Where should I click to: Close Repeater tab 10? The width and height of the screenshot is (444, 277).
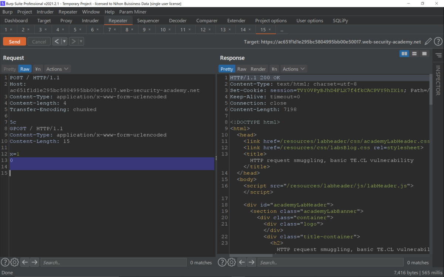(169, 30)
